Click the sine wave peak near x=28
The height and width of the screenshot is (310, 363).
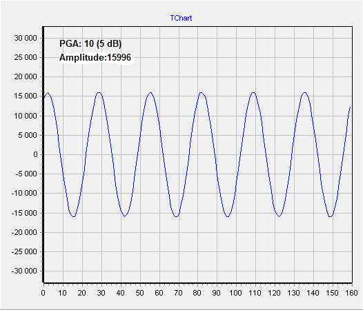(x=99, y=93)
